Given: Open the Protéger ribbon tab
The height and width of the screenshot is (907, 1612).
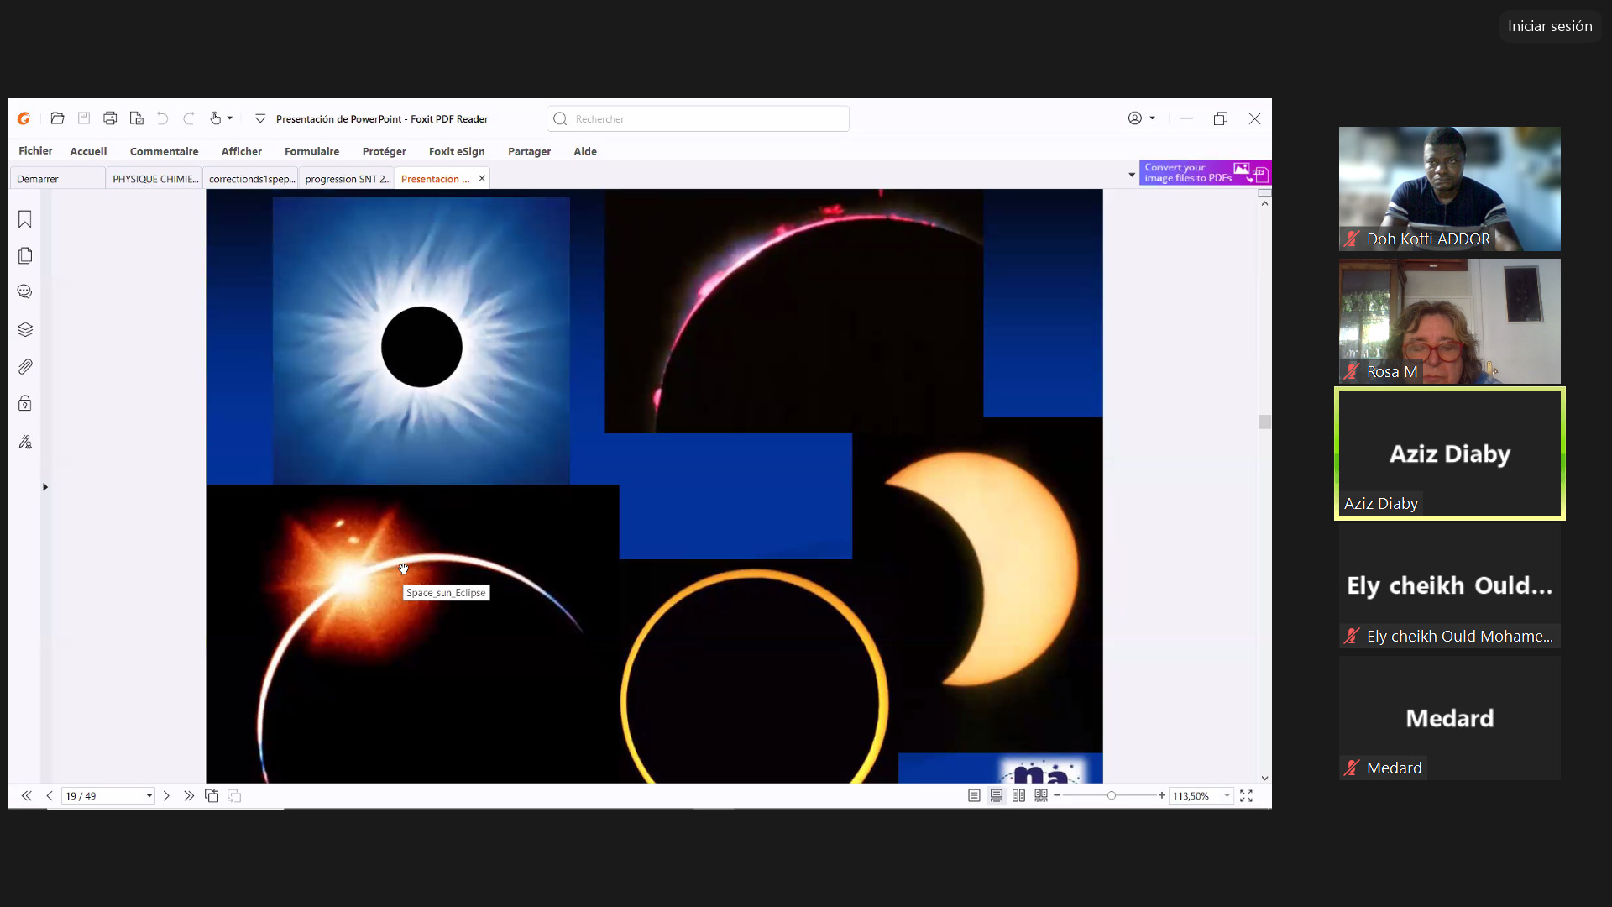Looking at the screenshot, I should 384,151.
